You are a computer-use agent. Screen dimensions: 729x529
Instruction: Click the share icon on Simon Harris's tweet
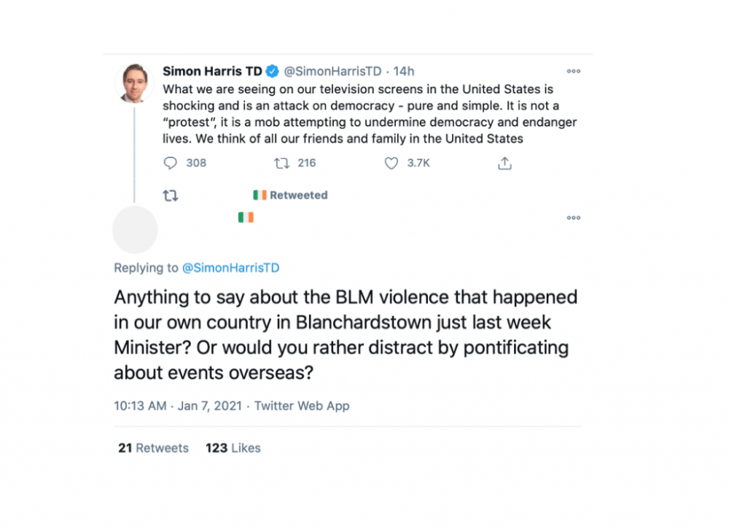point(504,163)
